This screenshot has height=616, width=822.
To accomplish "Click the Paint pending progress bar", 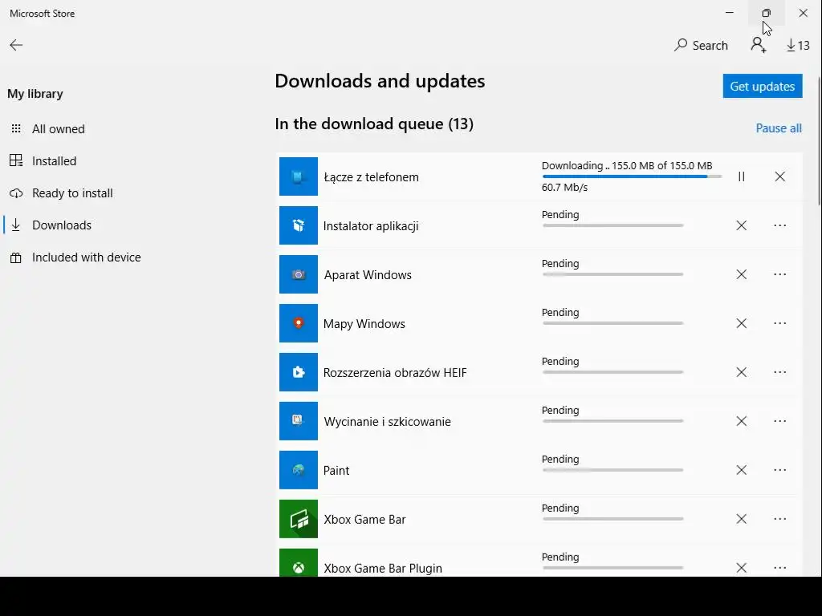I will (x=612, y=470).
